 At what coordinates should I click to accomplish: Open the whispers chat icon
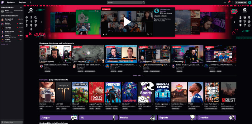click(232, 2)
